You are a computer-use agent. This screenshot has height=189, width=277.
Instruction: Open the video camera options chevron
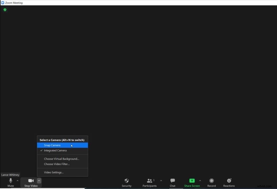[x=39, y=180]
